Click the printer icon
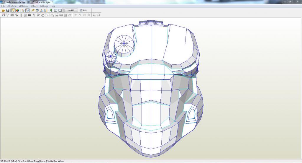Viewport: 302px width, 163px height. click(70, 15)
